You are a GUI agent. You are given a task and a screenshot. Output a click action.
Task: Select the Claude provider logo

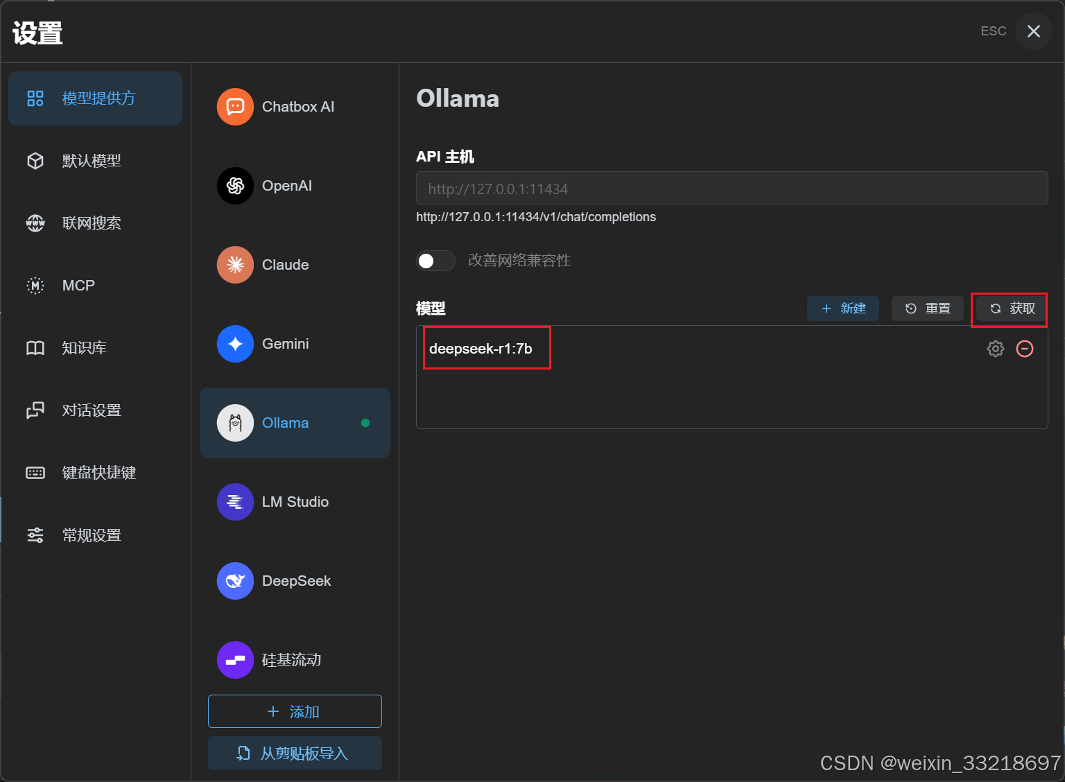click(x=236, y=265)
